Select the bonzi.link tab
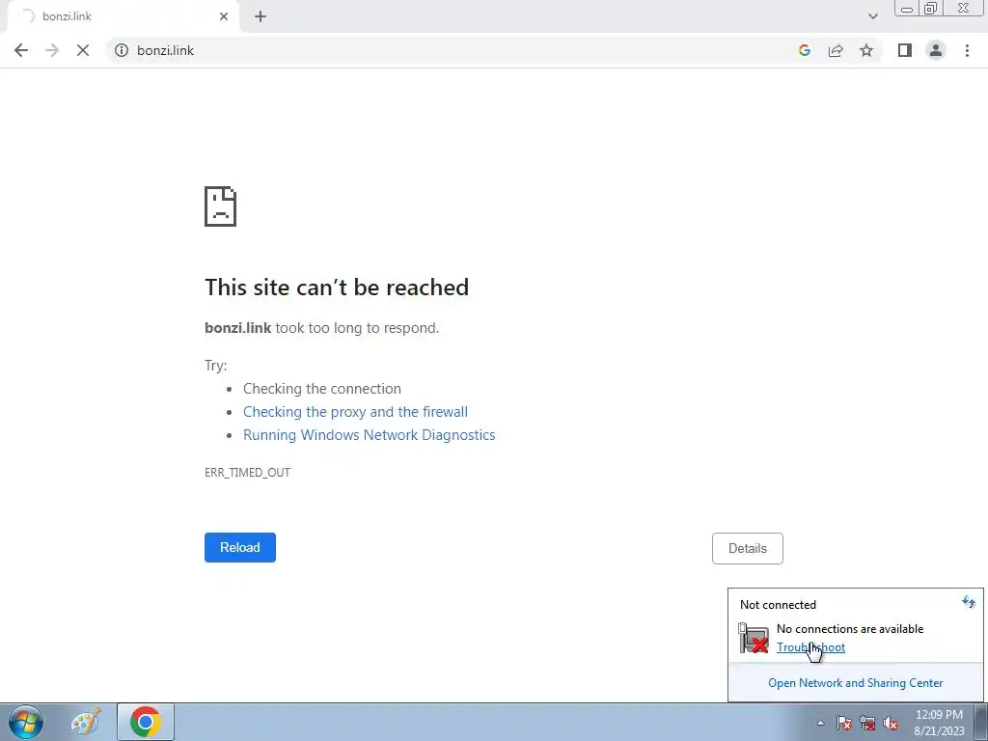Viewport: 988px width, 741px height. coord(123,16)
